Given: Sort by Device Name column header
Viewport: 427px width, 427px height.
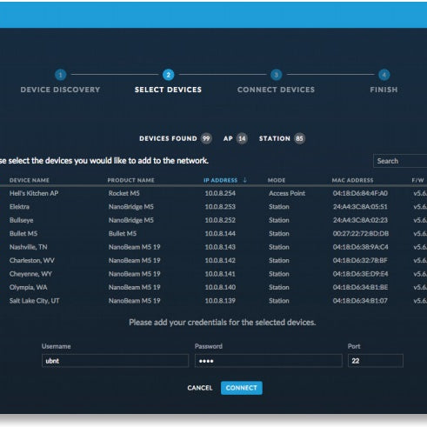Looking at the screenshot, I should click(30, 180).
